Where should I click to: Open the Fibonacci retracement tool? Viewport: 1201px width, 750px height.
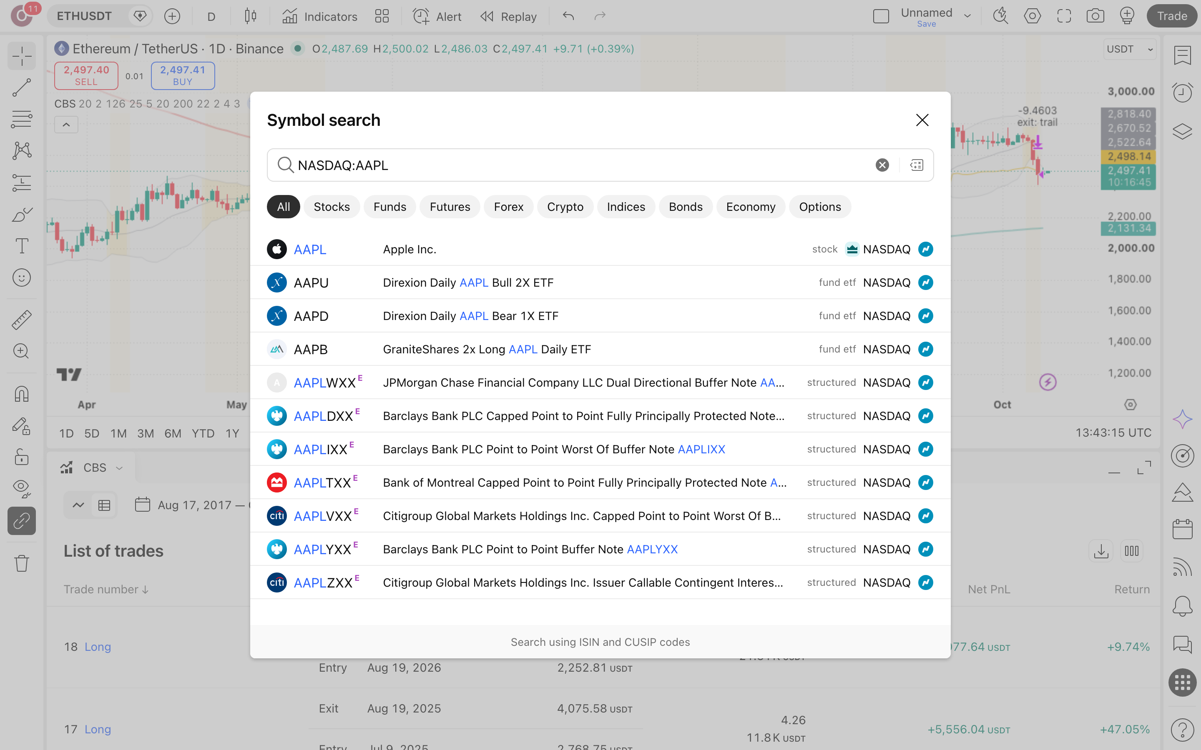coord(21,119)
